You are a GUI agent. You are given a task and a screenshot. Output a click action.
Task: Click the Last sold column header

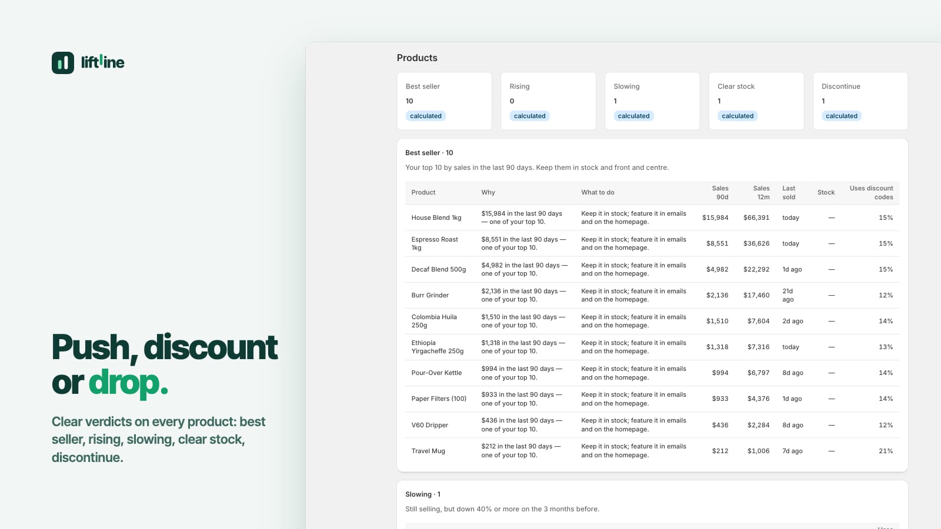click(789, 193)
